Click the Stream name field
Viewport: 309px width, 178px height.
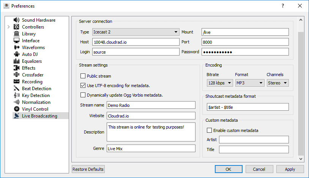(x=151, y=105)
